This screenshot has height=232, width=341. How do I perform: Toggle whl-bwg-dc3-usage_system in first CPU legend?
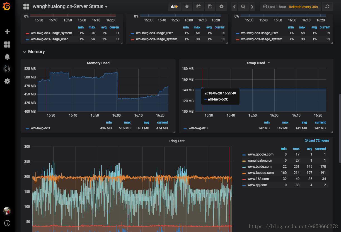(x=51, y=33)
